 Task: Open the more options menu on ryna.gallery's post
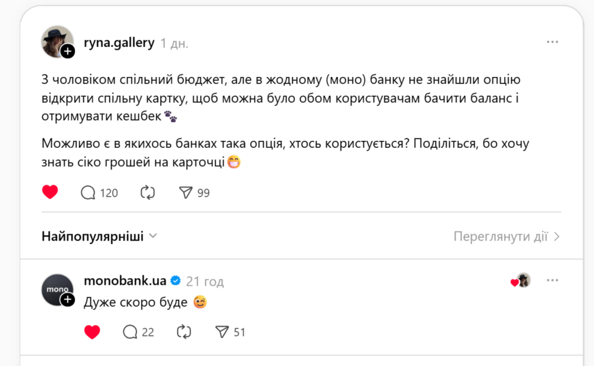[x=552, y=41]
